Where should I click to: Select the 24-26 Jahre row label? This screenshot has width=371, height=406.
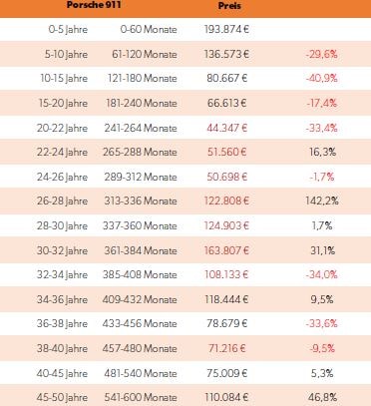tap(62, 177)
